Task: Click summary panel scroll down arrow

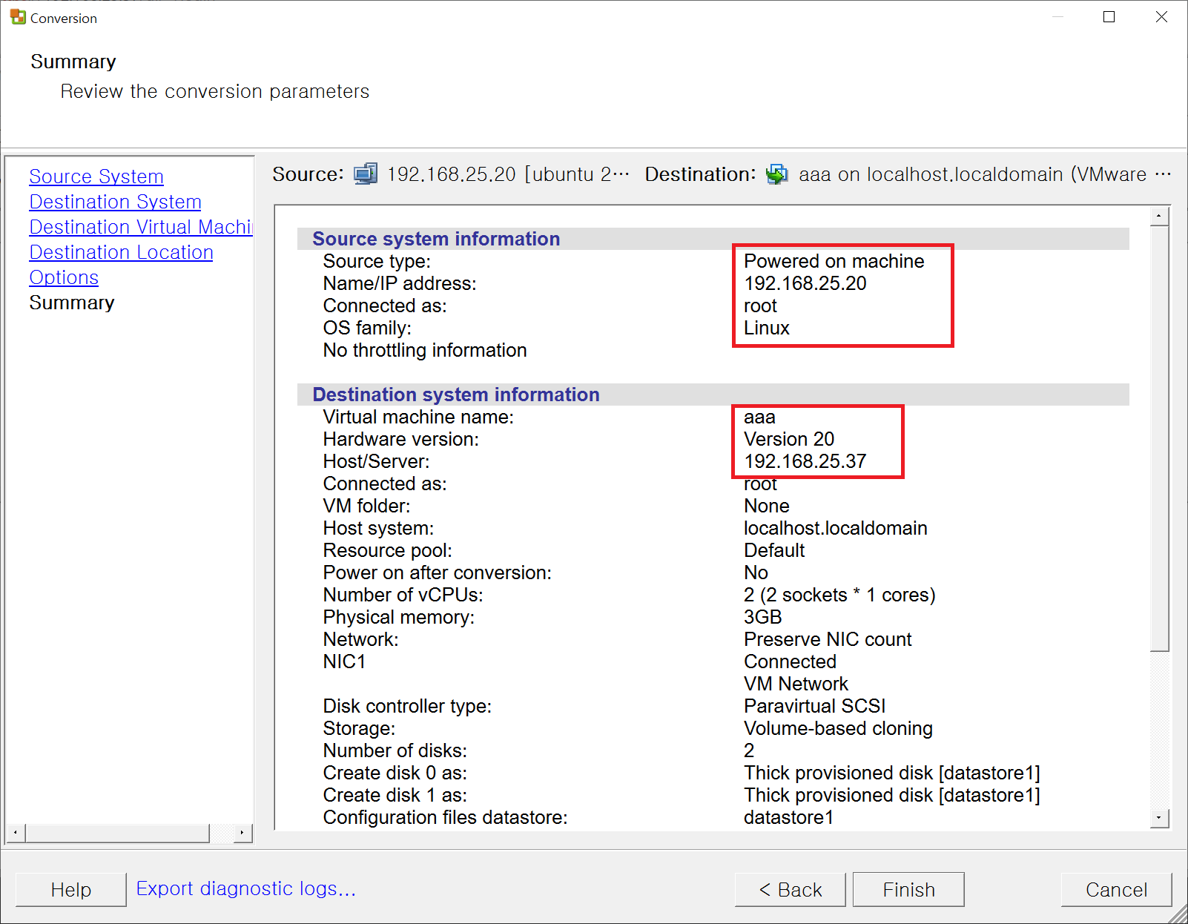Action: [x=1159, y=818]
